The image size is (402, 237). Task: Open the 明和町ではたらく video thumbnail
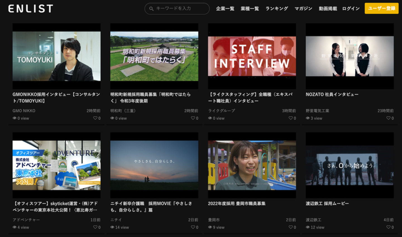click(x=154, y=56)
